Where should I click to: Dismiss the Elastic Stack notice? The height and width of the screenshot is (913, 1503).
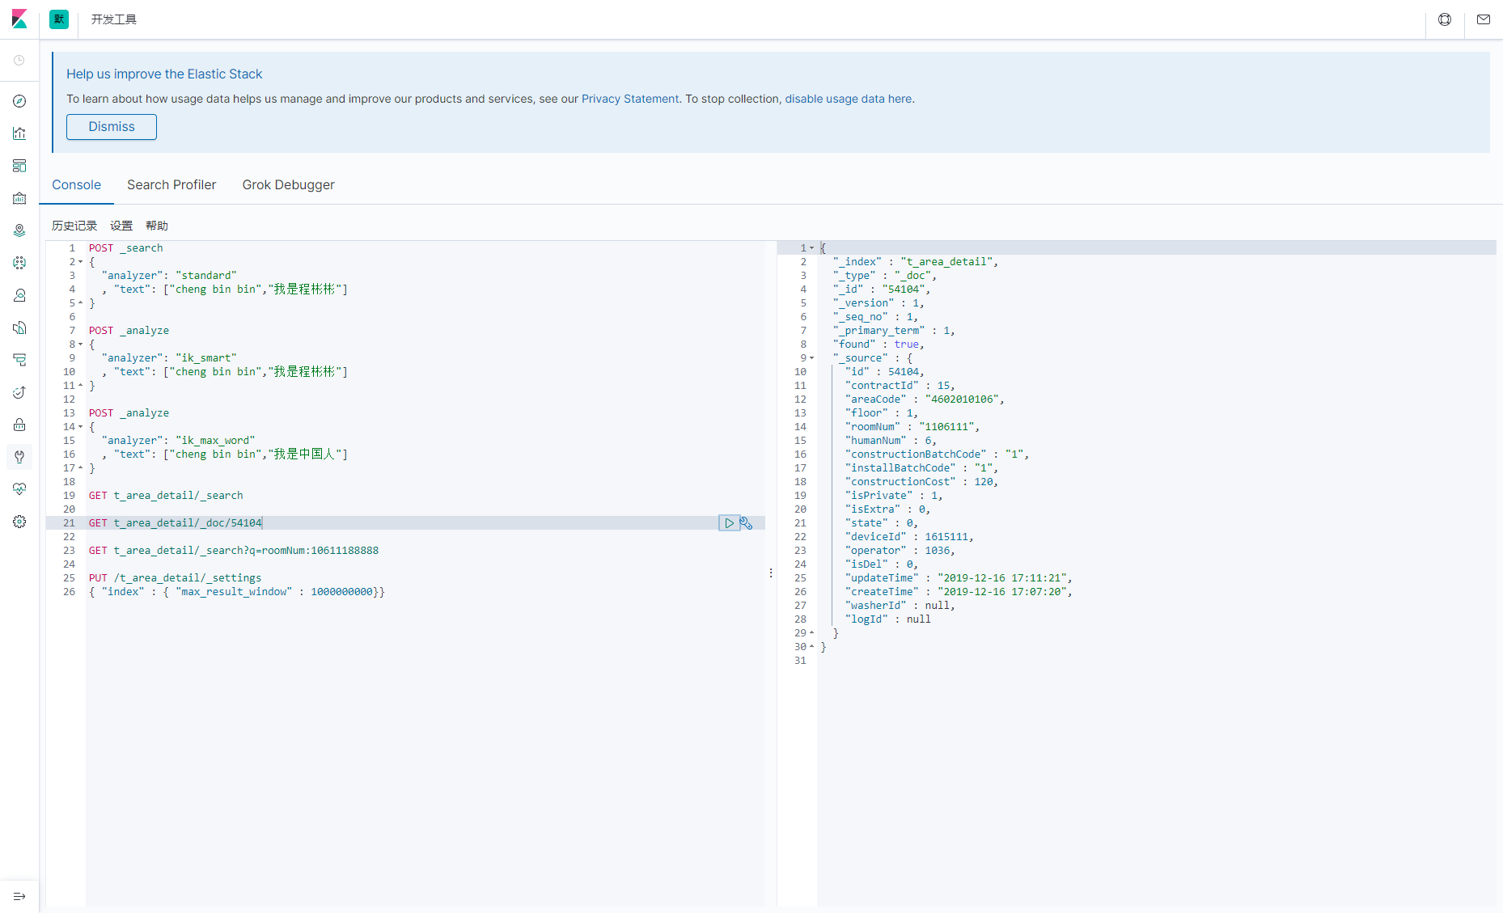click(x=112, y=127)
